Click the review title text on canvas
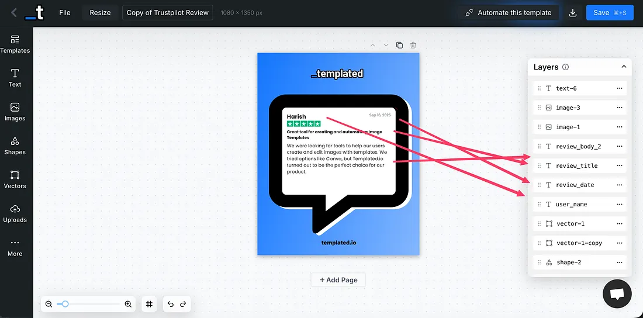This screenshot has width=643, height=318. click(x=334, y=134)
